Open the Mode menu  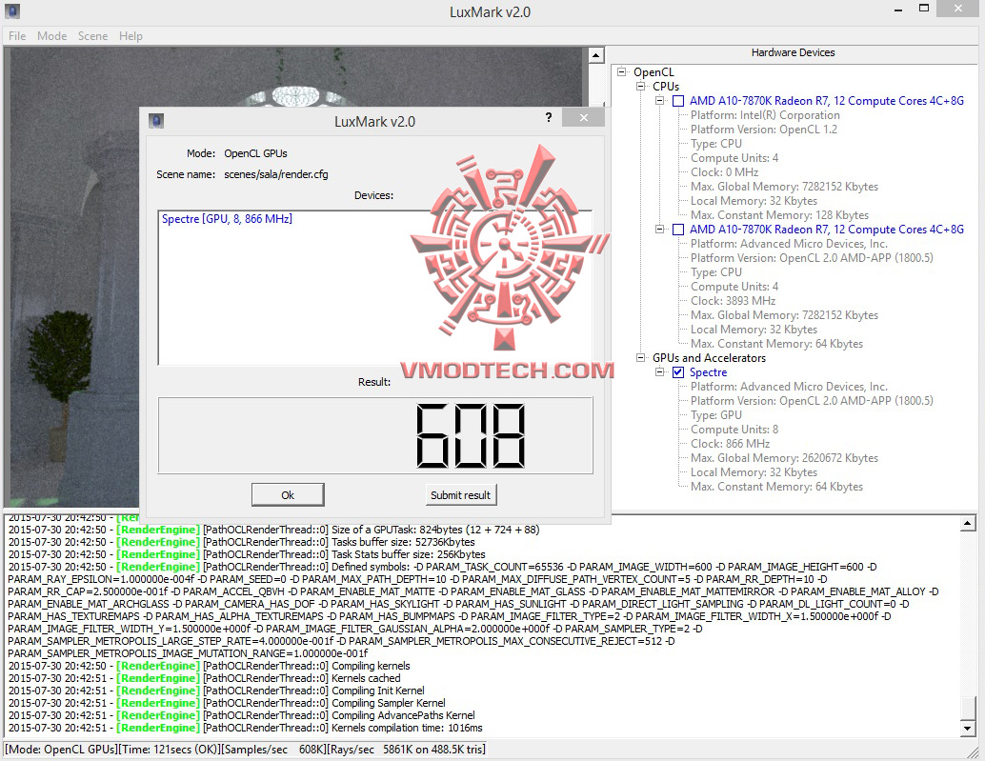pyautogui.click(x=51, y=36)
